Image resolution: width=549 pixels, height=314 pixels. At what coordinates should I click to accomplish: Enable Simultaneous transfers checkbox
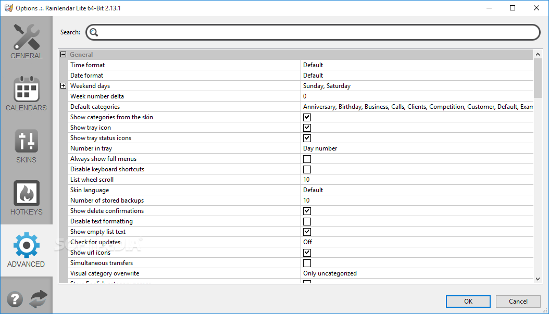click(x=307, y=263)
